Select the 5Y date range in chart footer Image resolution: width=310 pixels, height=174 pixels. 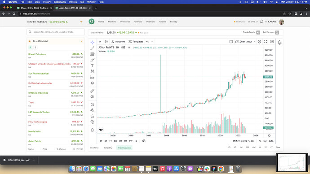click(101, 141)
